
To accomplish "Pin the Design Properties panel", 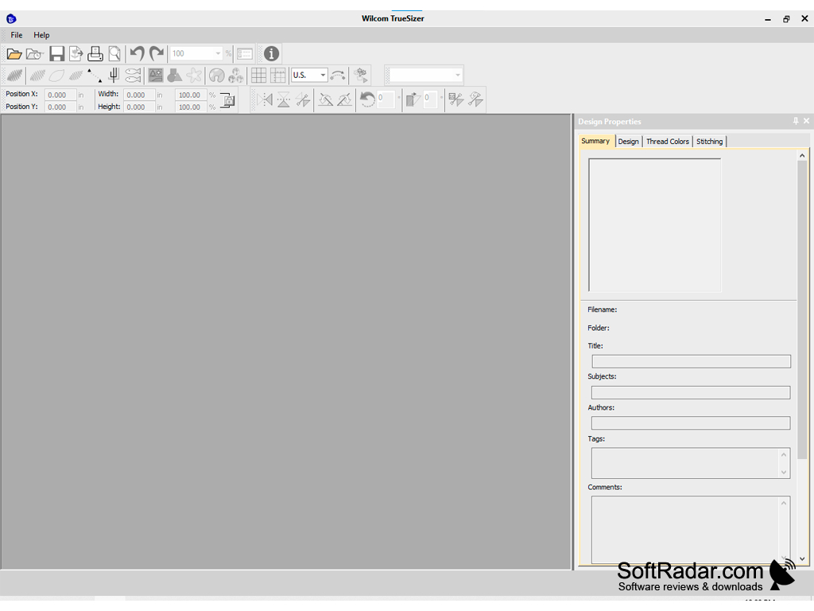I will [x=795, y=121].
